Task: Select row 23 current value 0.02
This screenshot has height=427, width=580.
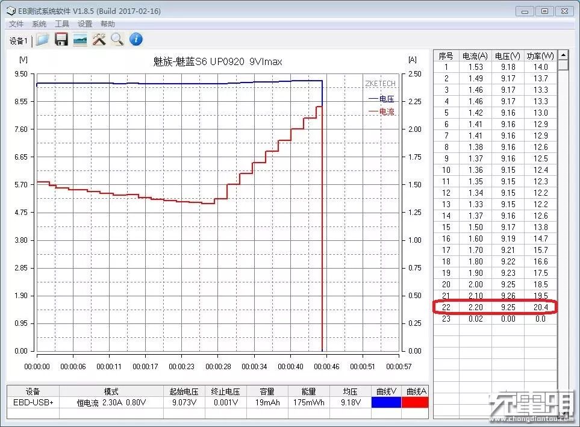Action: coord(475,319)
